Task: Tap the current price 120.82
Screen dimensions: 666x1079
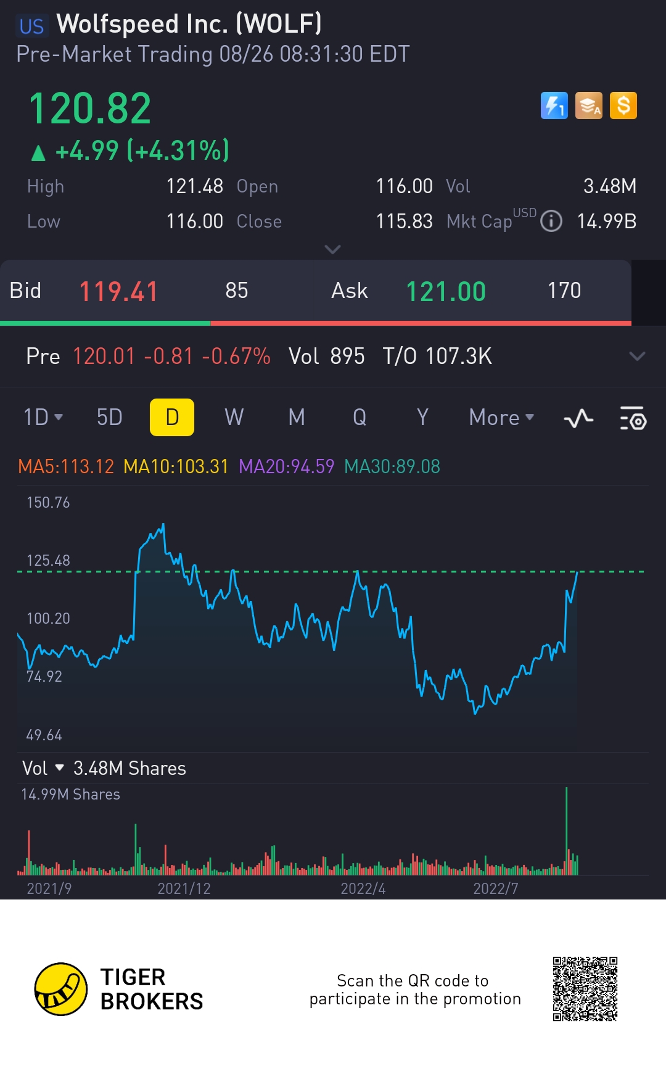Action: tap(90, 108)
